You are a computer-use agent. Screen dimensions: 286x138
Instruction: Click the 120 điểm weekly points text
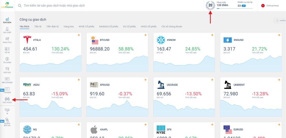click(222, 5)
